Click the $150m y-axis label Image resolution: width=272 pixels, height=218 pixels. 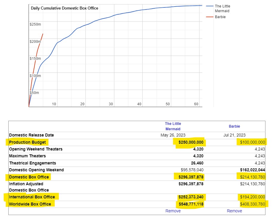(x=35, y=59)
